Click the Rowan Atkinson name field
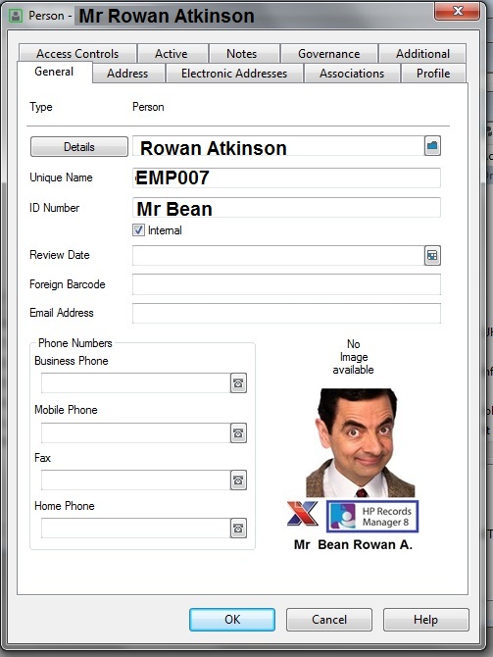 pos(278,146)
